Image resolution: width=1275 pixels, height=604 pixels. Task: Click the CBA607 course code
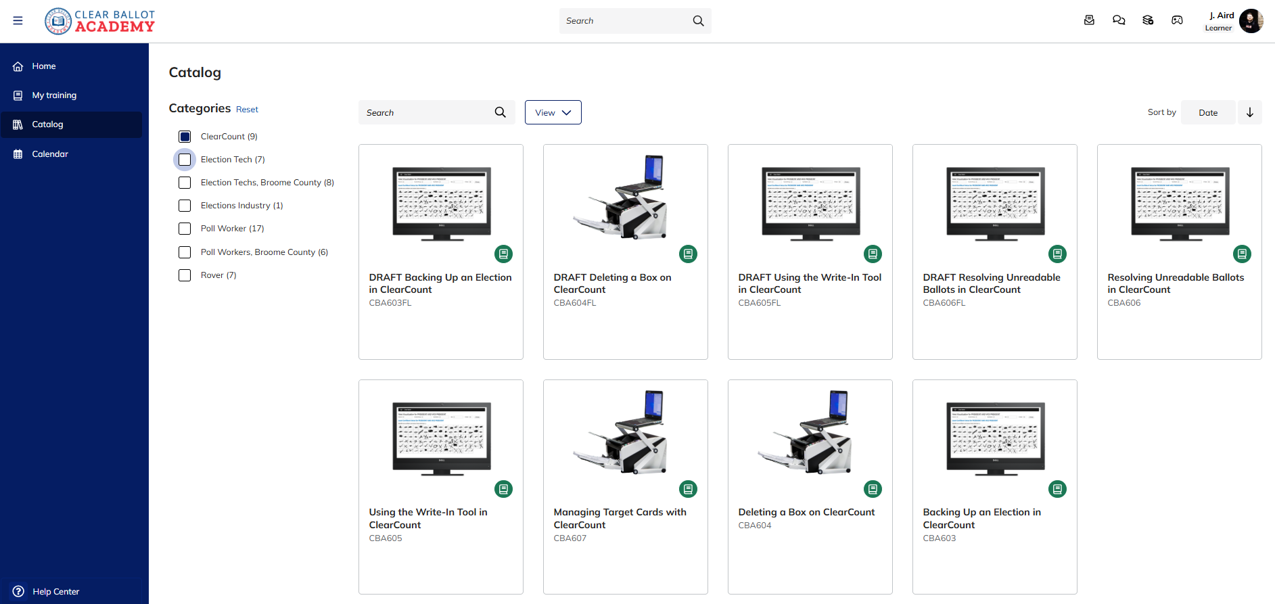[x=570, y=538]
